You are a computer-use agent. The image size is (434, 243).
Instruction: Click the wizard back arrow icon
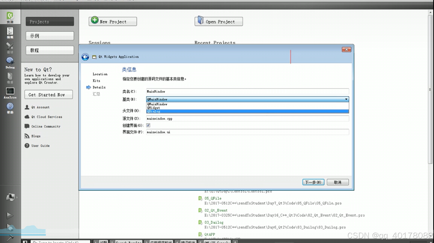pyautogui.click(x=85, y=57)
